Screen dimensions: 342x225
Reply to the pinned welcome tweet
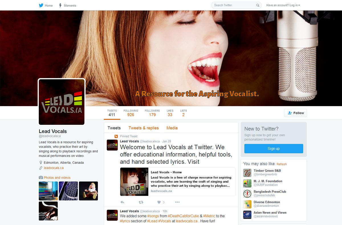123,202
